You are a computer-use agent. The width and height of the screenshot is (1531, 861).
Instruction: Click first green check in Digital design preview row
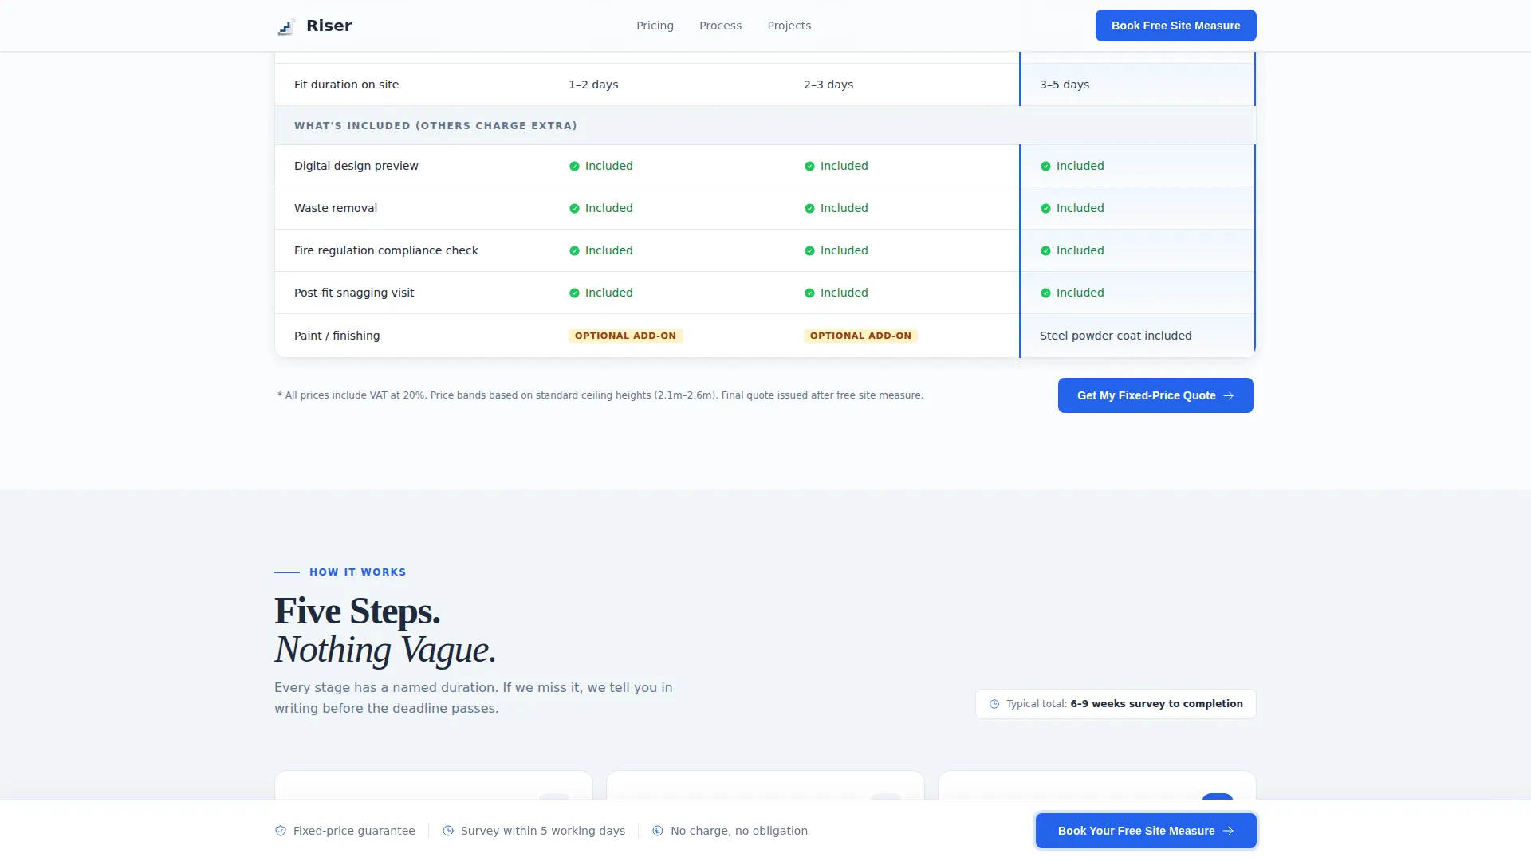coord(574,167)
